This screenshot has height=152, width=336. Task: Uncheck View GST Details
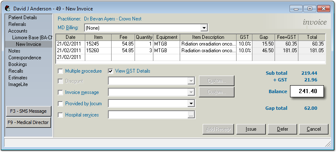(111, 71)
